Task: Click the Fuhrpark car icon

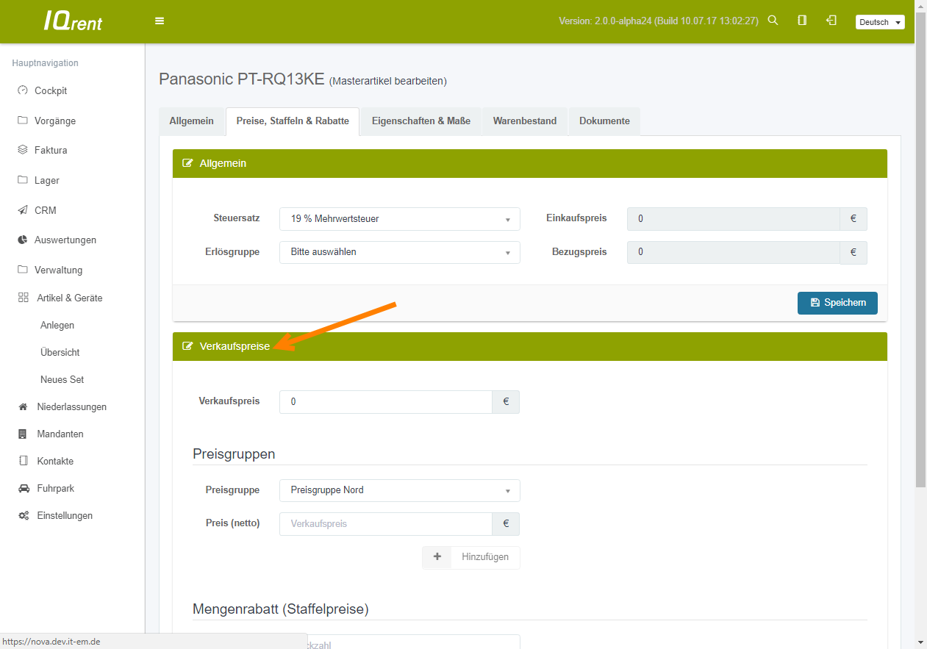Action: (24, 488)
